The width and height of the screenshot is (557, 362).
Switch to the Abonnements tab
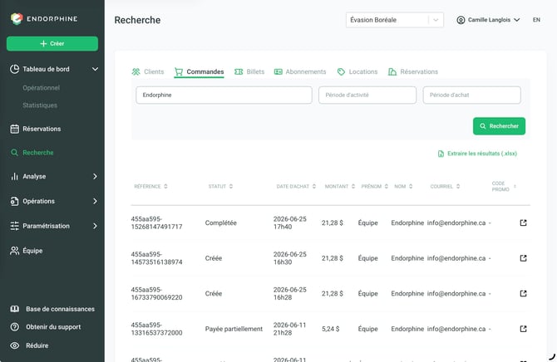[300, 71]
